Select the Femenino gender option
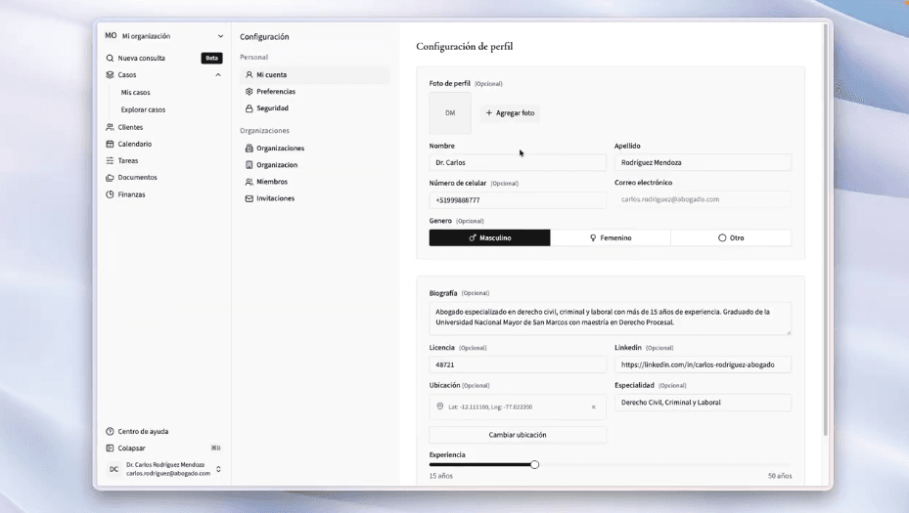The width and height of the screenshot is (909, 513). 610,237
